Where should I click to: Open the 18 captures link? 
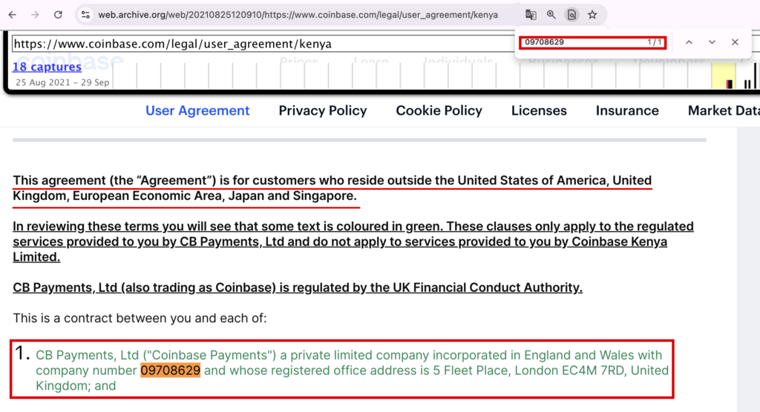tap(47, 67)
